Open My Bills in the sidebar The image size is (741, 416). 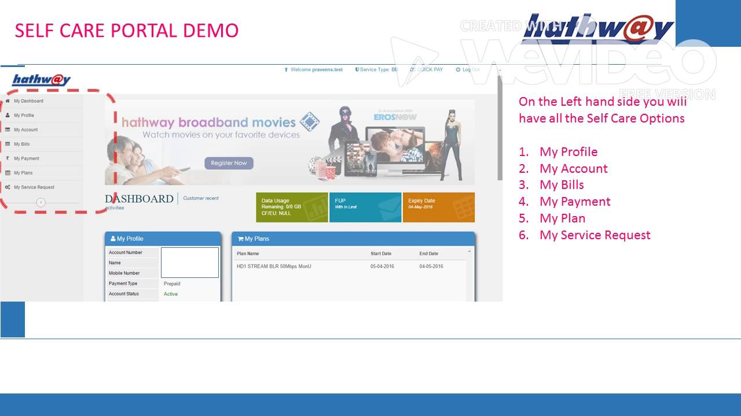tap(41, 144)
